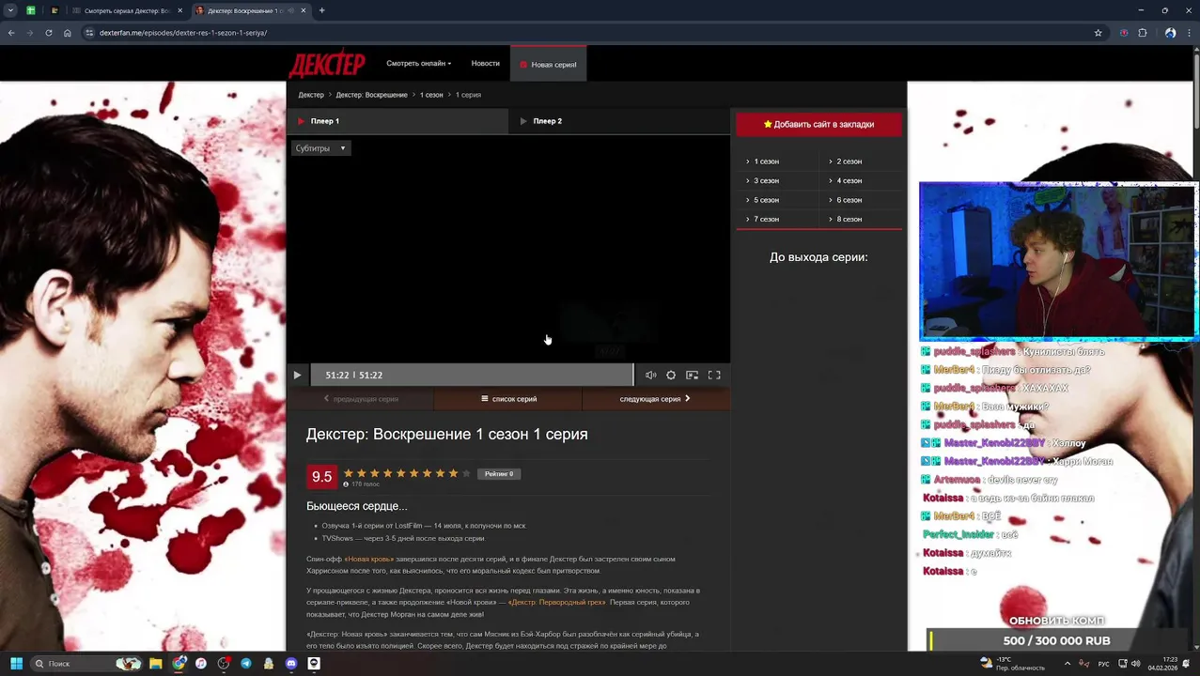Go to следующая серия
This screenshot has height=676, width=1200.
[x=656, y=399]
